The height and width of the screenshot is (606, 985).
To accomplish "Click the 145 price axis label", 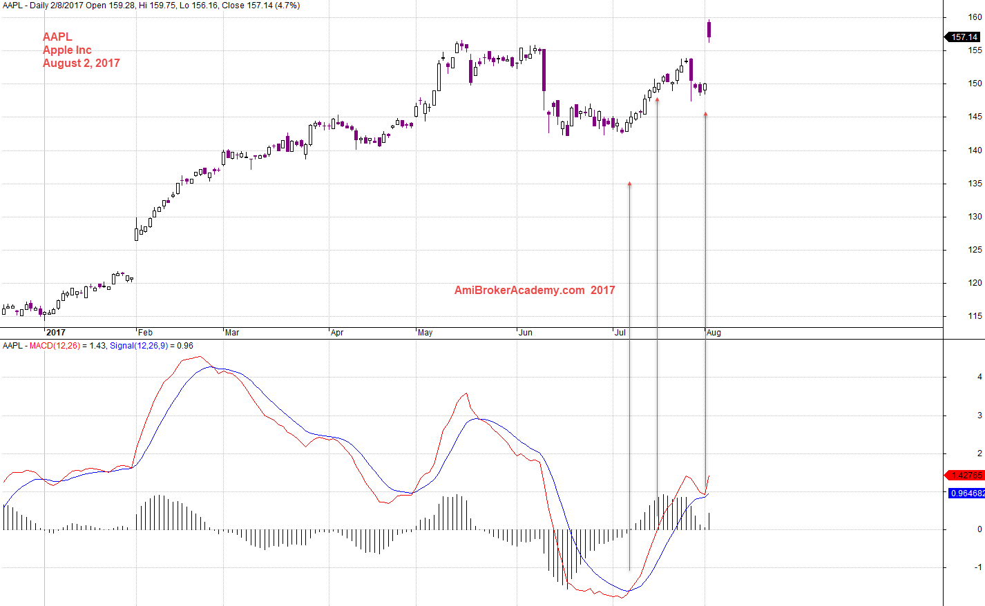I will pos(975,117).
